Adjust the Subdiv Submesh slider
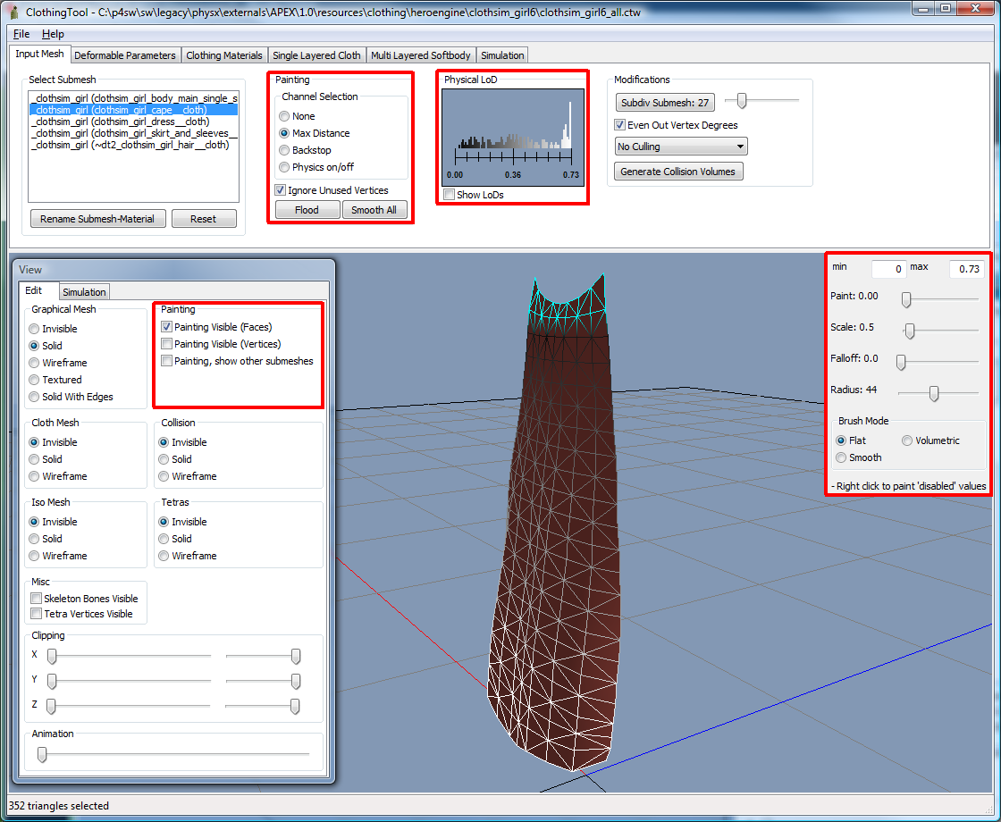This screenshot has height=822, width=1001. pyautogui.click(x=741, y=101)
